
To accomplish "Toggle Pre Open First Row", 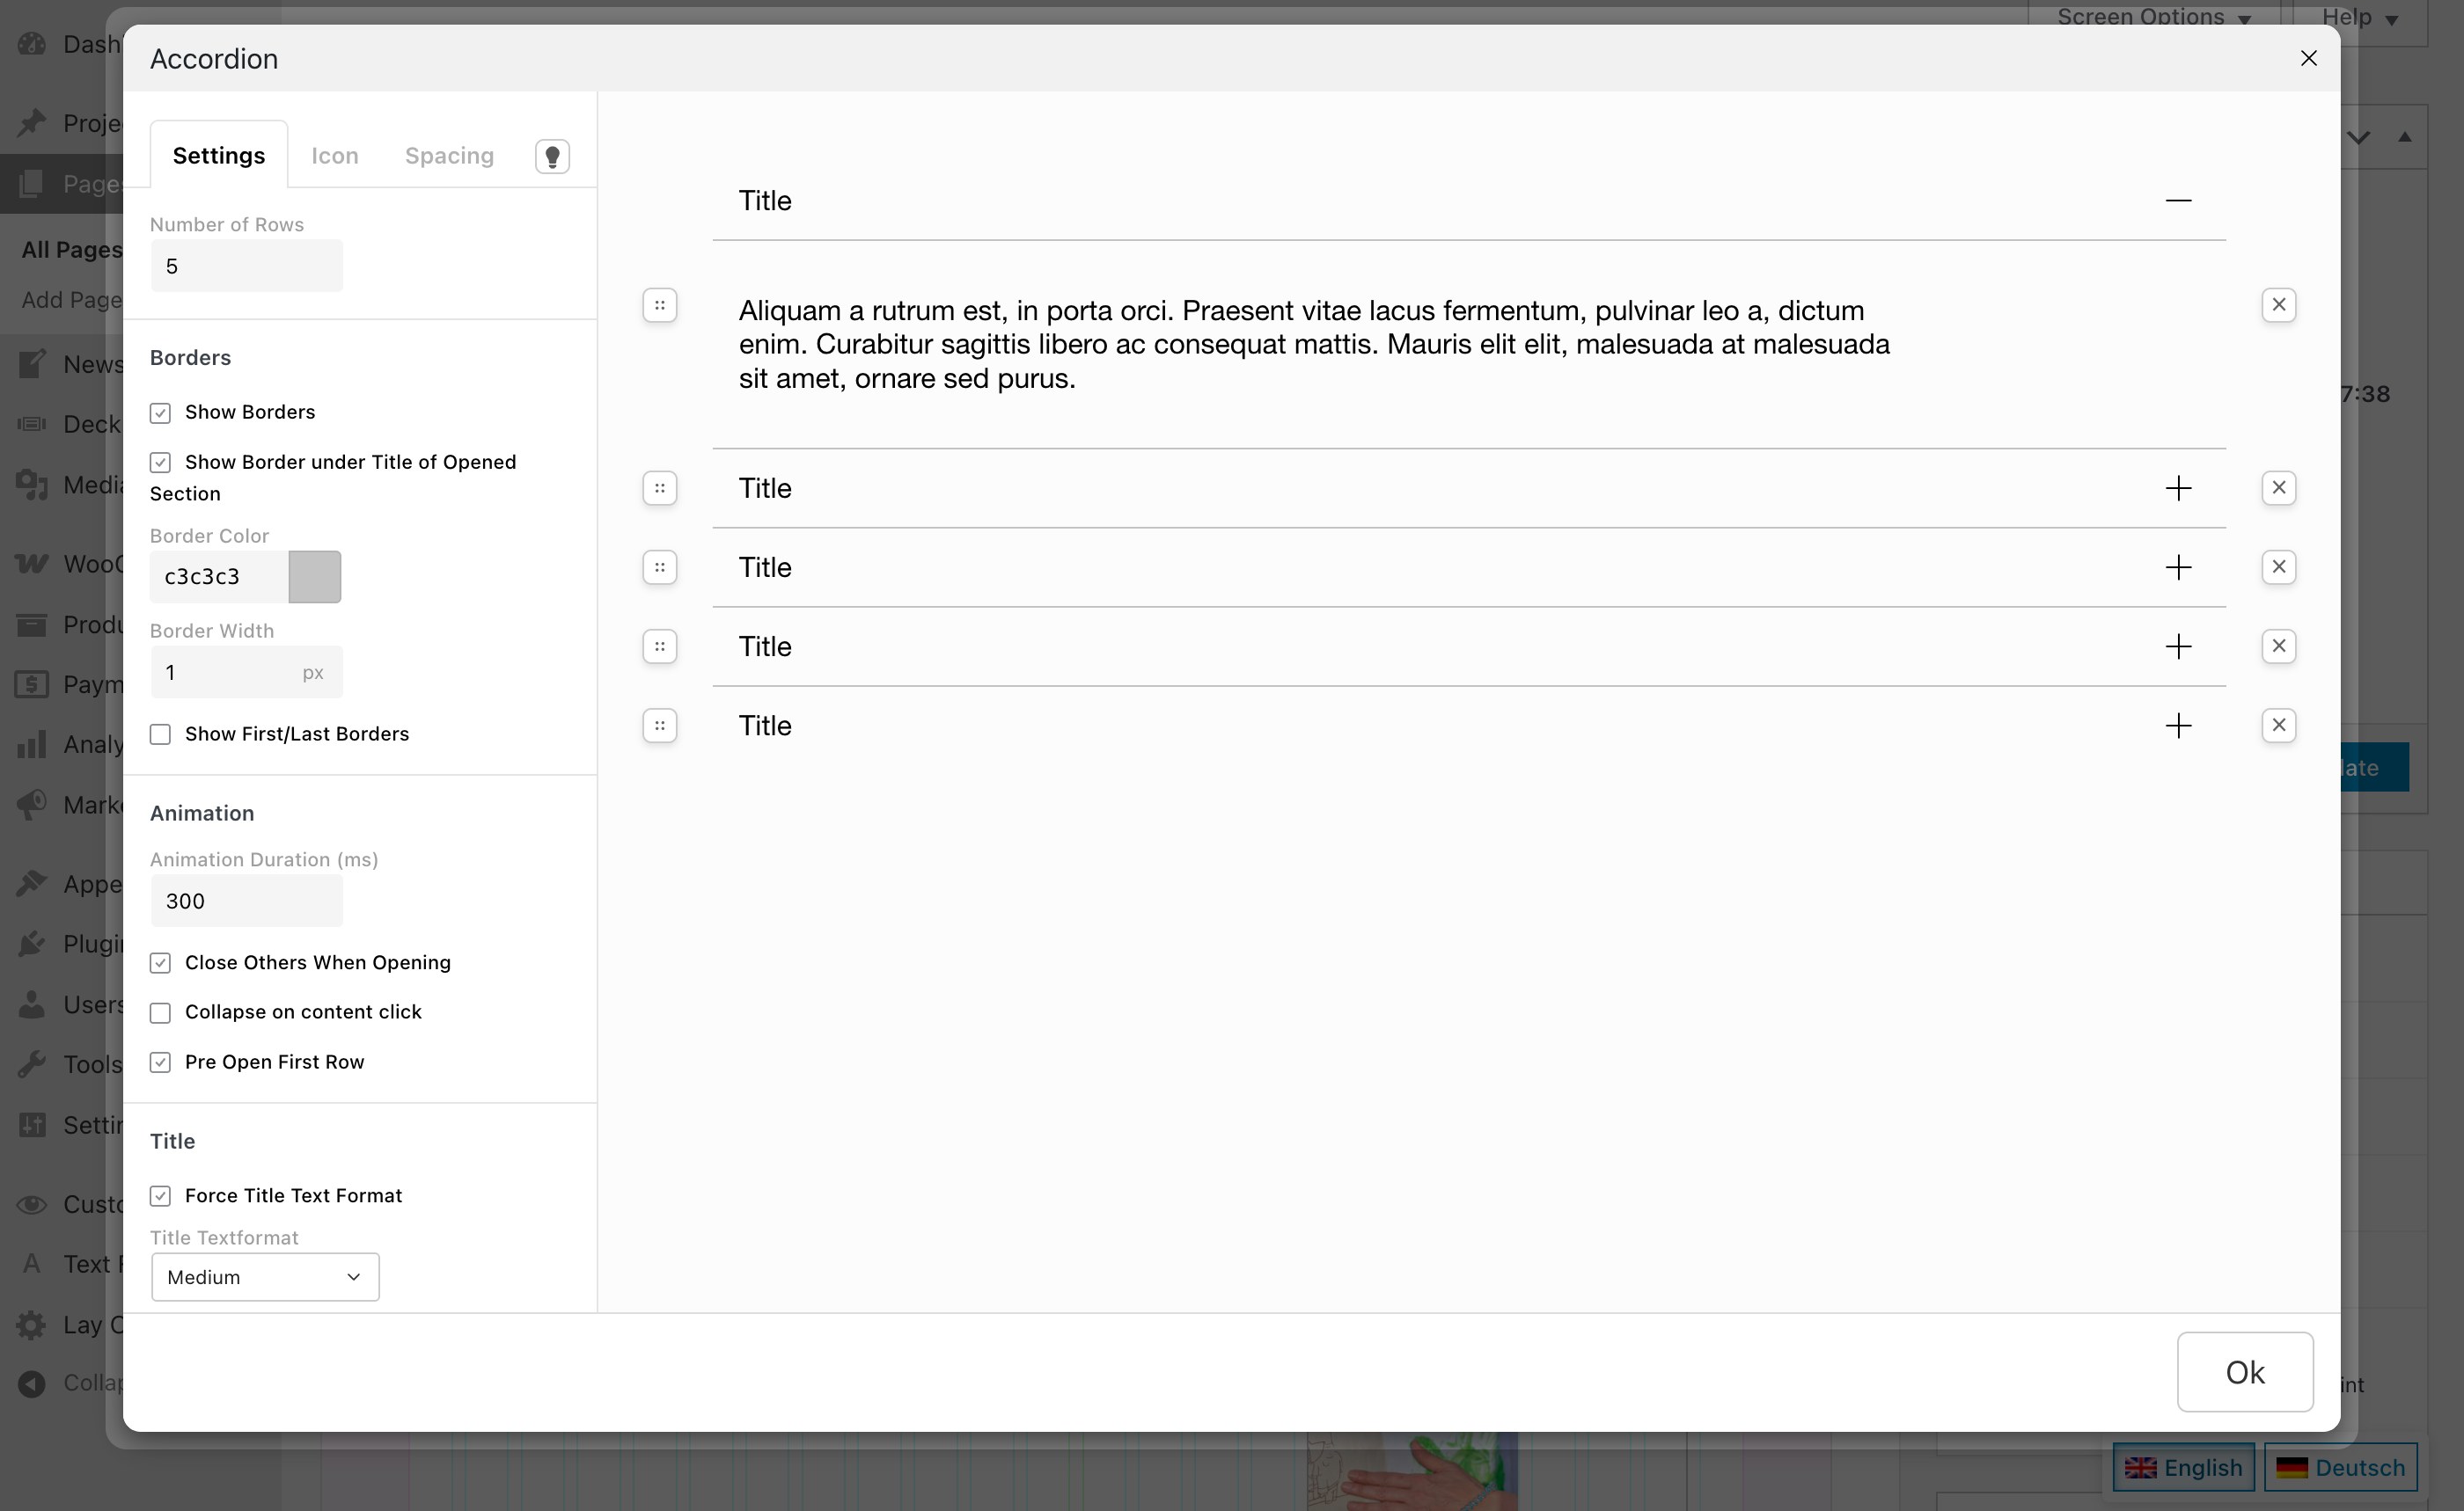I will (160, 1062).
